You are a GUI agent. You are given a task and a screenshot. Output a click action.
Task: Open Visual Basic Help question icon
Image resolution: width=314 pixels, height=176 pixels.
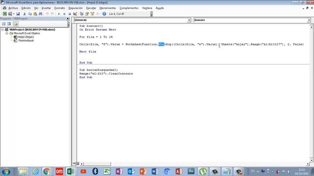point(104,14)
